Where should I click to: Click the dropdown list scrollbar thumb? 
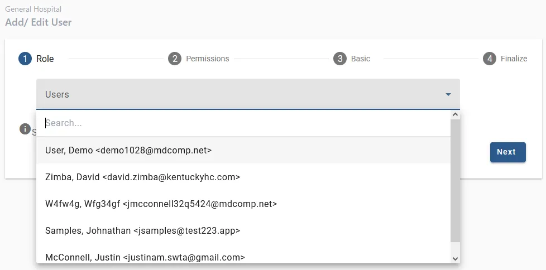coord(455,179)
